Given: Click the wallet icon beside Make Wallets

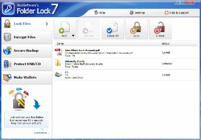Looking at the screenshot, I should pos(7,78).
